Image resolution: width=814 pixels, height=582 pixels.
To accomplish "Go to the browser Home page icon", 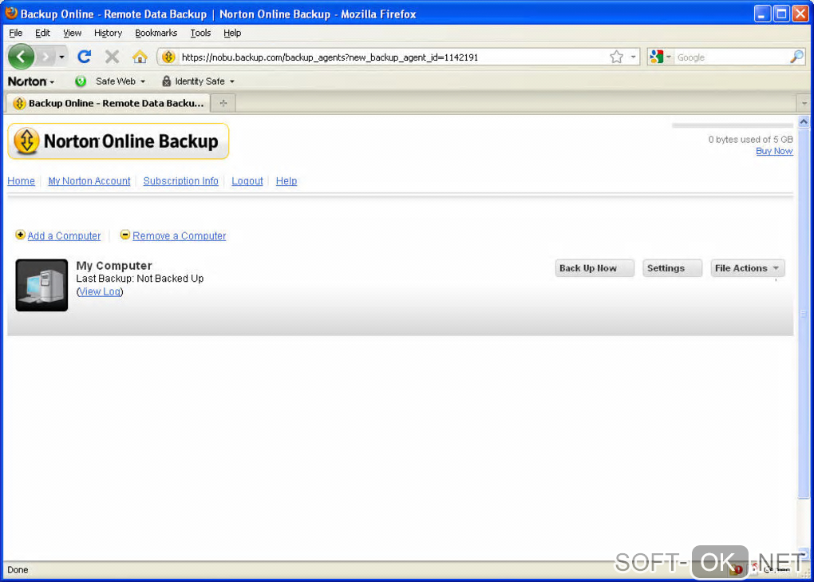I will tap(139, 57).
